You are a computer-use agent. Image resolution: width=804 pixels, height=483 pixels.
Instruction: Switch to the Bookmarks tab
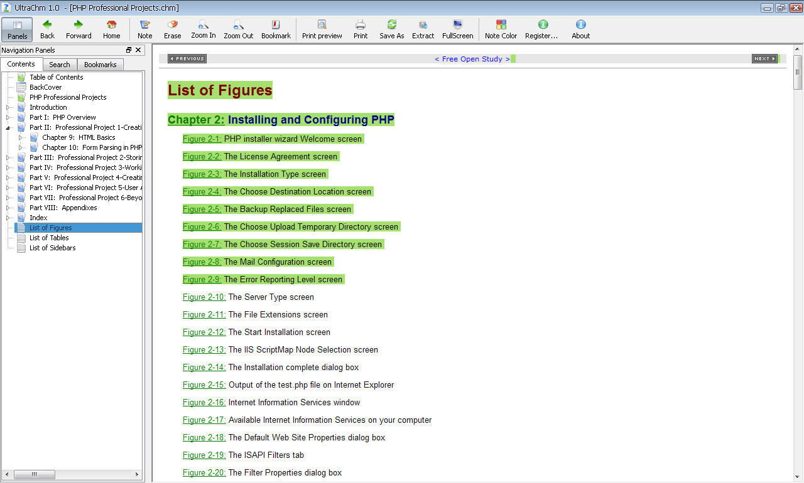tap(100, 65)
